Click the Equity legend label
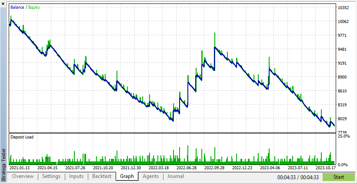This screenshot has height=184, width=357. tap(34, 7)
